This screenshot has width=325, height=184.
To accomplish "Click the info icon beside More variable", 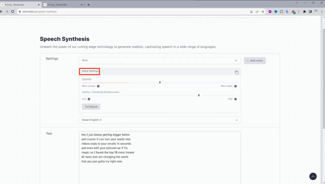I will coord(98,86).
